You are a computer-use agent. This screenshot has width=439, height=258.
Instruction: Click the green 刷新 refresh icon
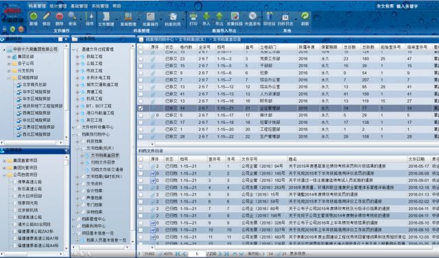pyautogui.click(x=305, y=16)
